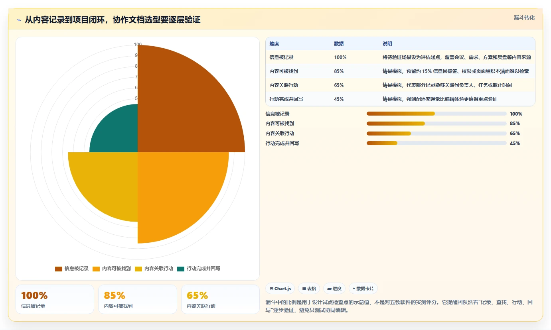Click the description mentioning 闭环率
The width and height of the screenshot is (551, 330).
(440, 99)
